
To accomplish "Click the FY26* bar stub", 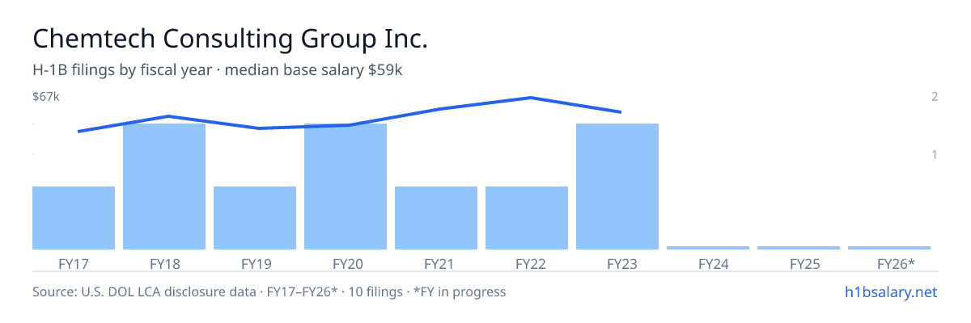I will point(889,248).
